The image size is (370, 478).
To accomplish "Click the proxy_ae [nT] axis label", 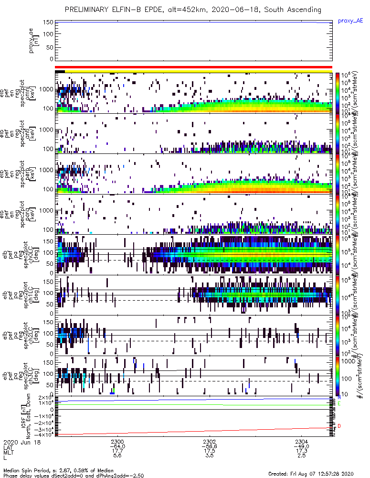I will (x=34, y=41).
